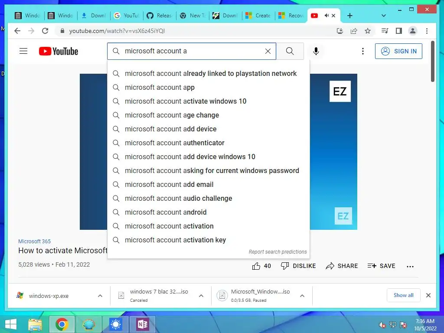Screen dimensions: 444x333
Task: Switch to the New Tab tab
Action: pos(193,16)
